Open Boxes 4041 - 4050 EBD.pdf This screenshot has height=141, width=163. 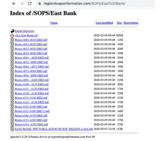click(x=32, y=58)
